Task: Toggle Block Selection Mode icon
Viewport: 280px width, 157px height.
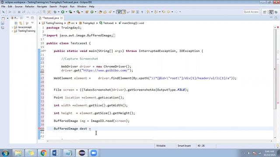Action: (138, 12)
